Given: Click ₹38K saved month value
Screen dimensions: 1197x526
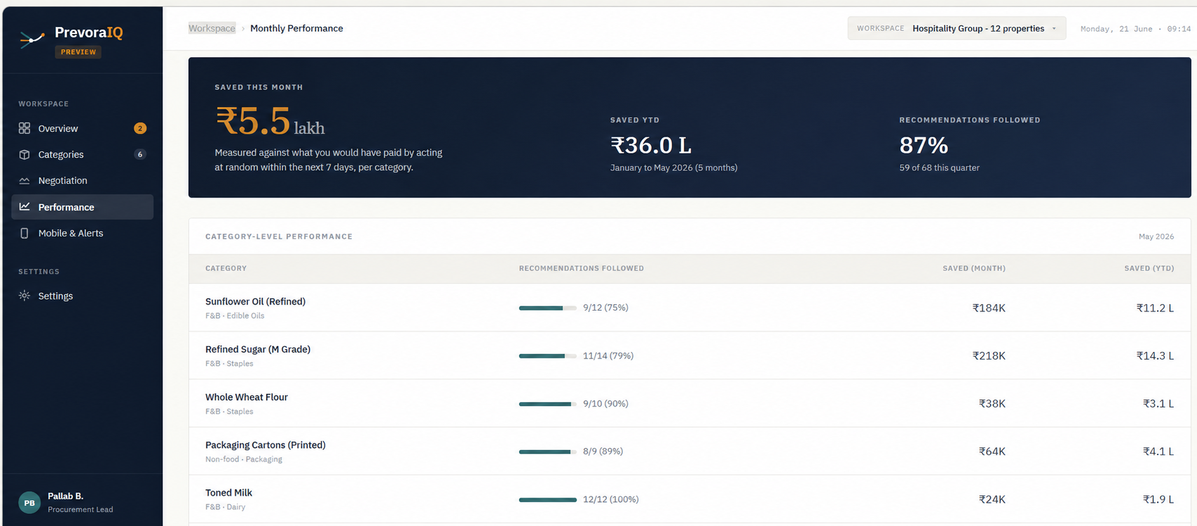Looking at the screenshot, I should coord(992,403).
